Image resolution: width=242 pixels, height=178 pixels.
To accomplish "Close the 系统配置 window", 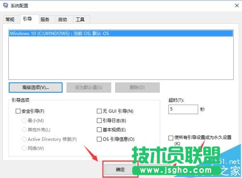I will [237, 5].
